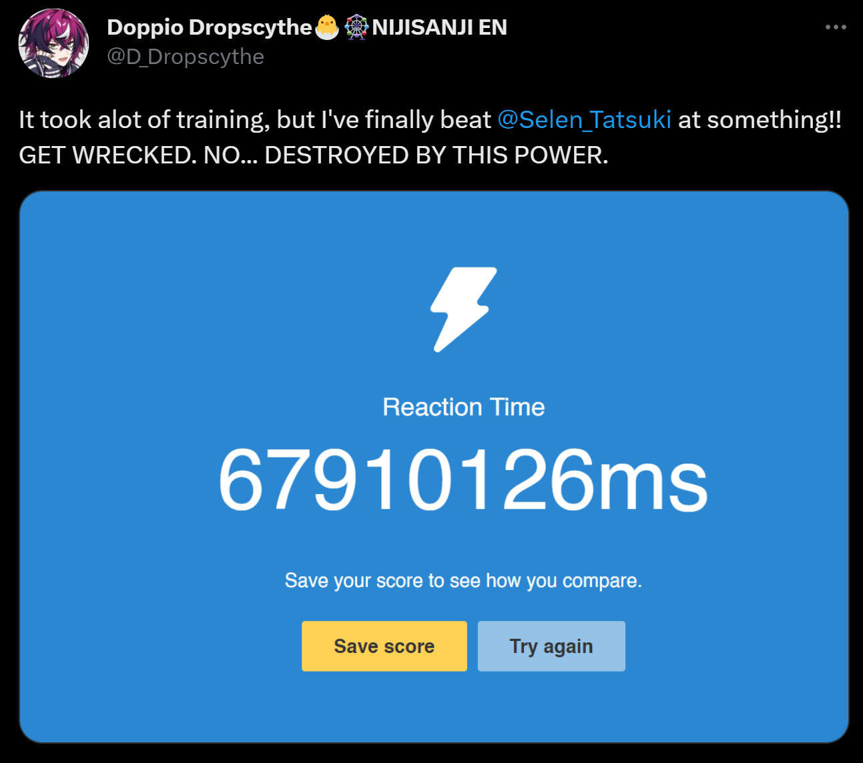Visit the @D_Dropscythe handle link
This screenshot has width=863, height=763.
coord(186,57)
